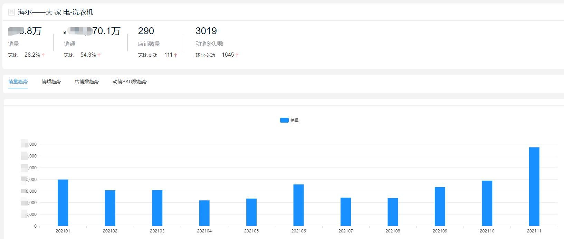Click the 店铺数量 metric label
The width and height of the screenshot is (564, 239).
click(149, 44)
